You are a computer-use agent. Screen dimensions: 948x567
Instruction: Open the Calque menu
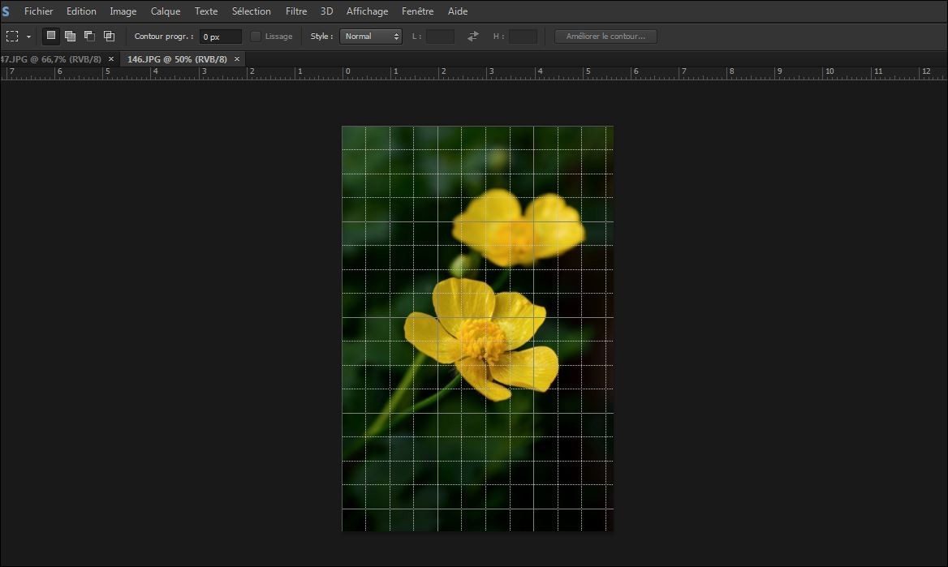[166, 11]
